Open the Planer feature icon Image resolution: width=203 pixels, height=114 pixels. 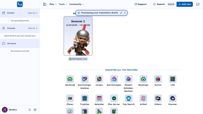click(70, 98)
